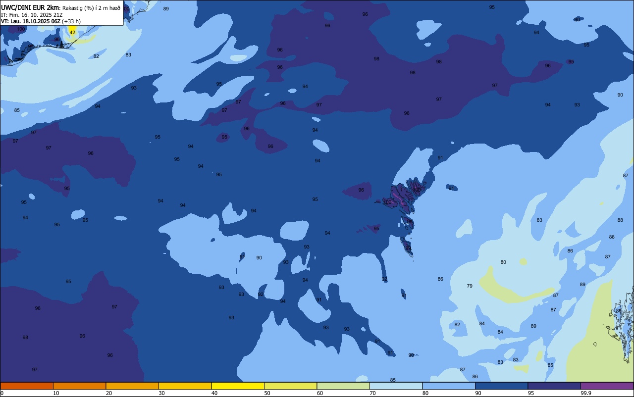The width and height of the screenshot is (634, 397).
Task: Click the map title 'UWC/DINI EUR 2km'
Action: [x=30, y=7]
